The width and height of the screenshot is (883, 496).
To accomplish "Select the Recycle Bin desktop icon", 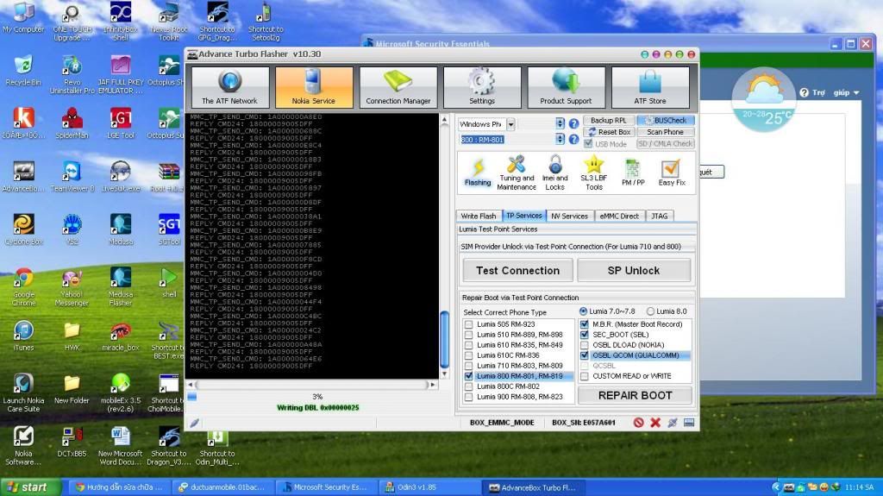I will (23, 71).
